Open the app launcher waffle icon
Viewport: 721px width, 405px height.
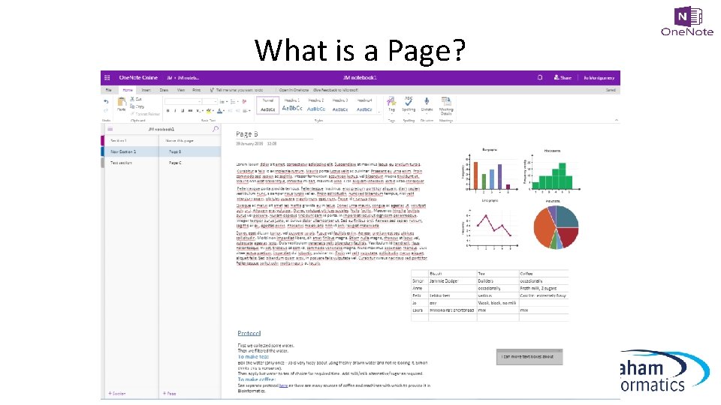pos(107,77)
